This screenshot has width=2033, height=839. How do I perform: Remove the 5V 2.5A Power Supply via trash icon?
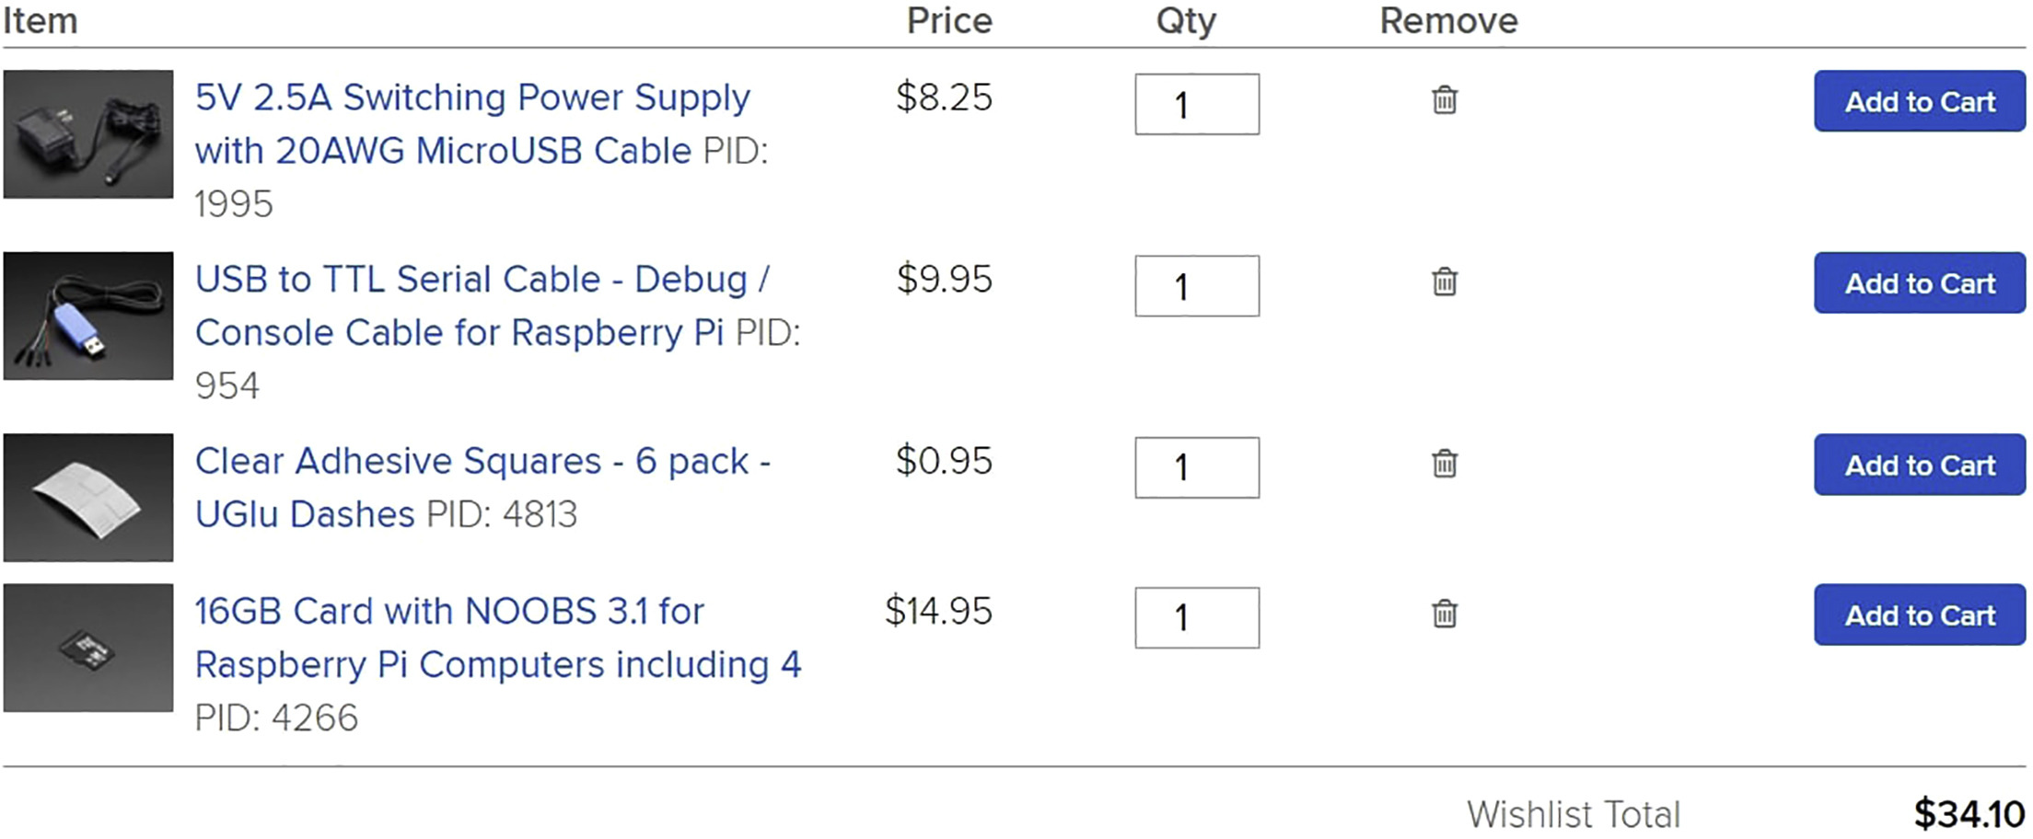1444,99
